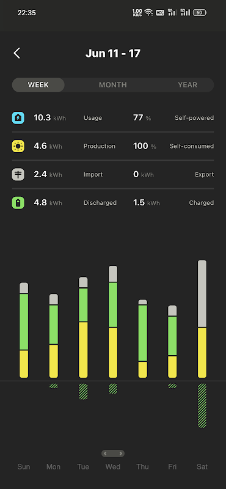Viewport: 226px width, 489px height.
Task: Tap the Saturday hatched charging bar
Action: tap(202, 405)
